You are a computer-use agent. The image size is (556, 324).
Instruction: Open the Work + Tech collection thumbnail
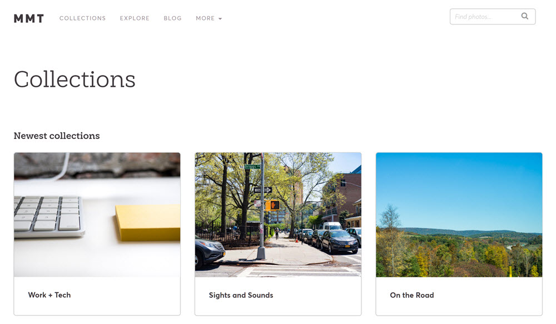click(x=97, y=215)
